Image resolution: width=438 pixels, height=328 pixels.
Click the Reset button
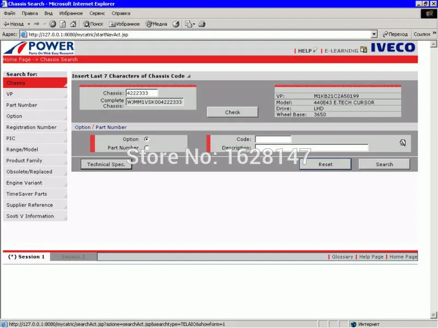tap(325, 165)
